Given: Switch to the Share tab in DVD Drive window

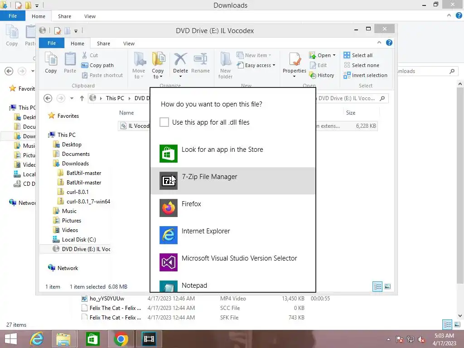Looking at the screenshot, I should (103, 43).
